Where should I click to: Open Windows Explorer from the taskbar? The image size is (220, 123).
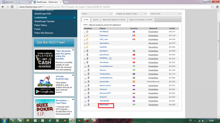20,121
